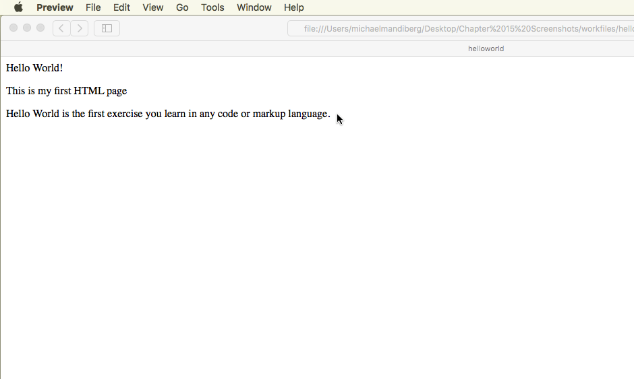Click the paragraph about first exercise you learn
This screenshot has width=634, height=379.
168,114
